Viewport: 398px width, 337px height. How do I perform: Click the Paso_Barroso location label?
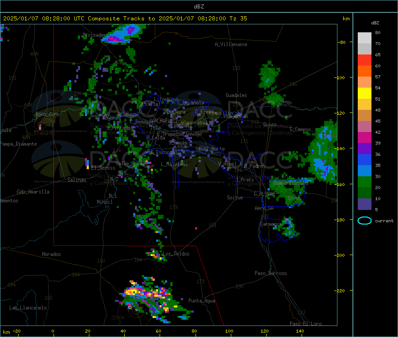coord(271,273)
